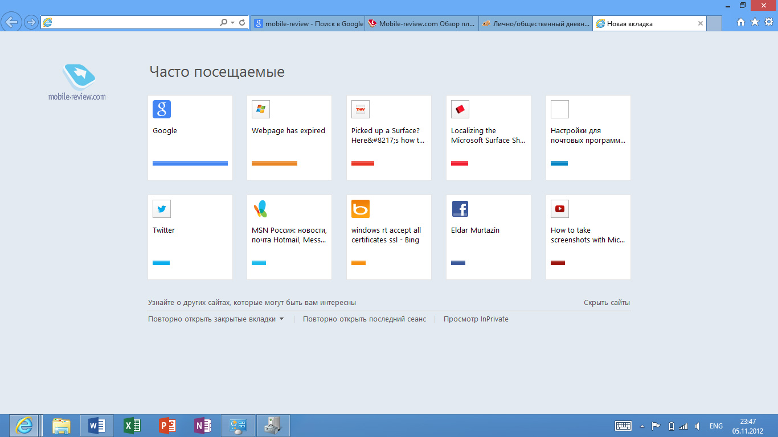Open the Bing tile icon

[x=361, y=209]
